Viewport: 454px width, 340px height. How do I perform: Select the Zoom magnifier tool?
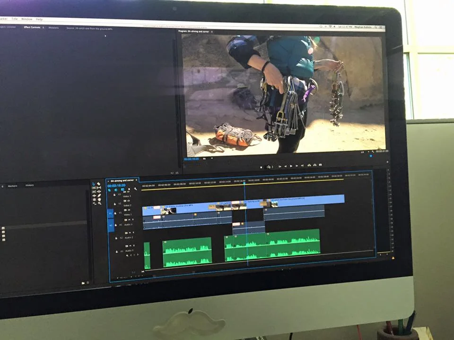[x=99, y=204]
